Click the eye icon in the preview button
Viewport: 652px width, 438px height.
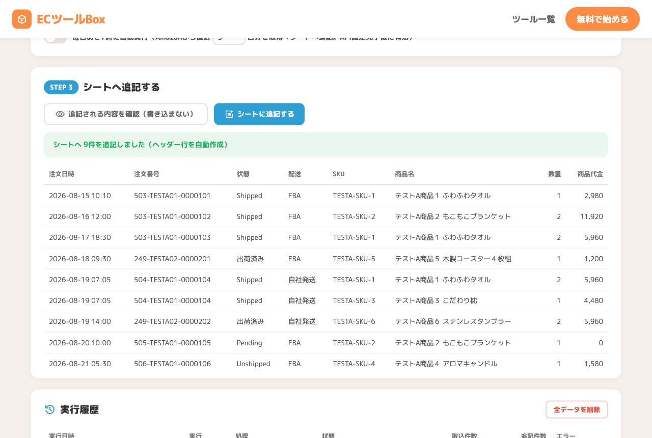pyautogui.click(x=60, y=114)
